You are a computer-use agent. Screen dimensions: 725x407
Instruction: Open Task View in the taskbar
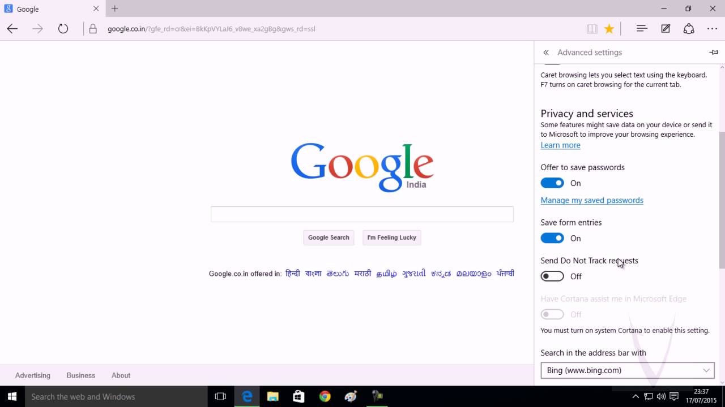coord(220,397)
